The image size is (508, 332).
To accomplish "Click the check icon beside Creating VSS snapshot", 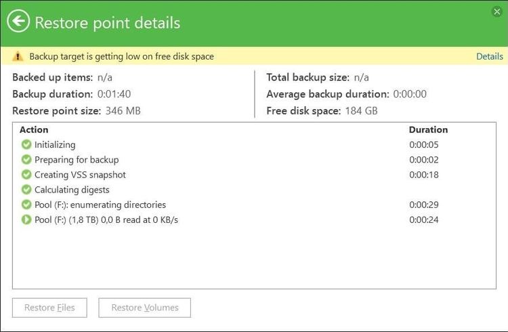I will coord(26,175).
